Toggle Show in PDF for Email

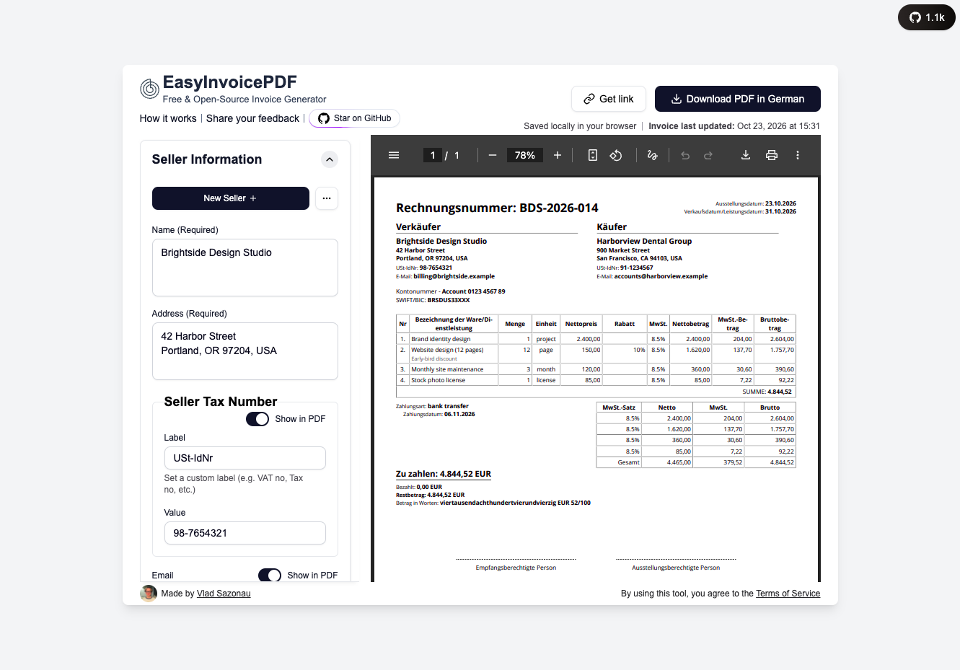tap(270, 575)
